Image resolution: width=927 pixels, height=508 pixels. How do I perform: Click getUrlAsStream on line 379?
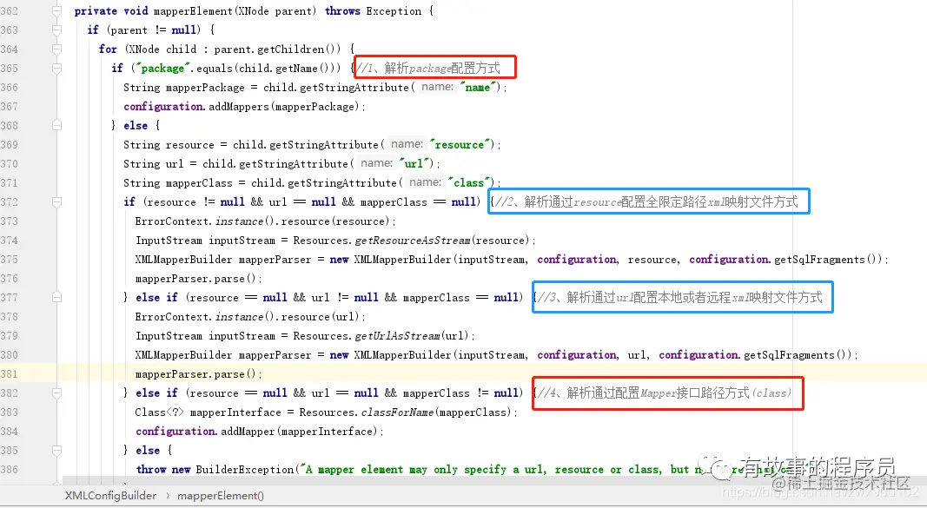(397, 336)
